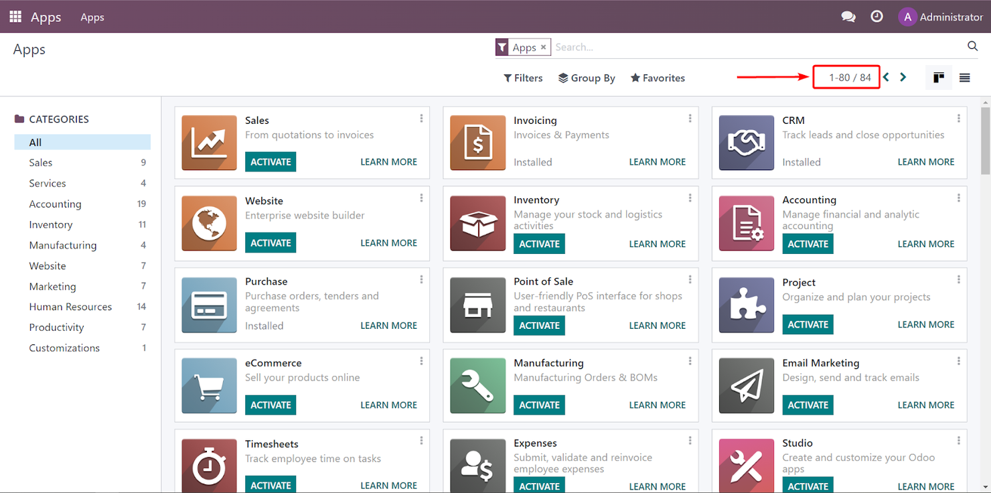991x493 pixels.
Task: Open the Apps menu in top bar
Action: [x=92, y=17]
